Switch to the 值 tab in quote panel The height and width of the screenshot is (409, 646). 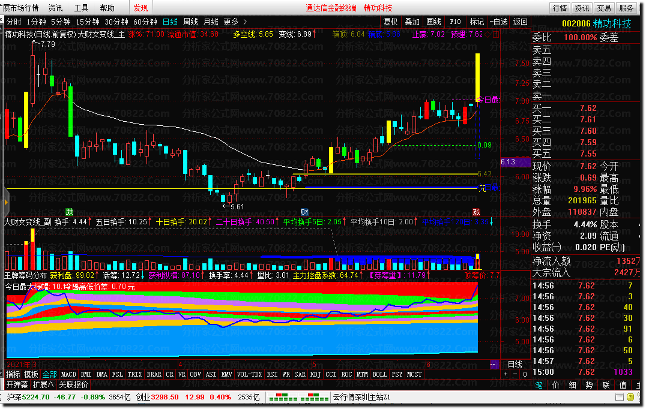[x=623, y=385]
